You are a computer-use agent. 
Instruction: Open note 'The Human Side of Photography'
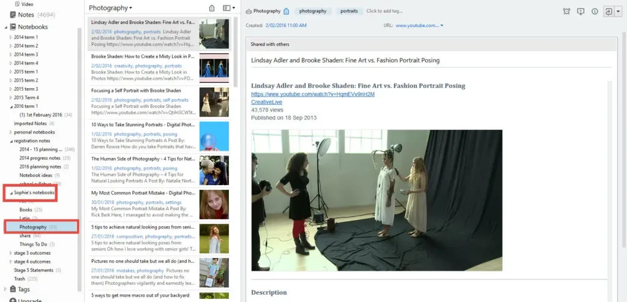tap(159, 170)
